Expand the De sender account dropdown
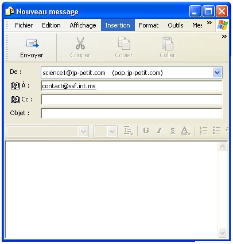This screenshot has width=233, height=244. pyautogui.click(x=217, y=73)
